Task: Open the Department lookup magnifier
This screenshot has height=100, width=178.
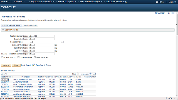Action: [56, 48]
